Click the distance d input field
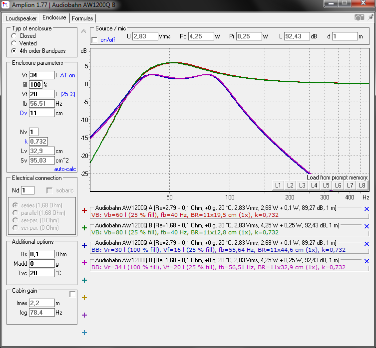Screen dimensions: 376x348 (345, 36)
